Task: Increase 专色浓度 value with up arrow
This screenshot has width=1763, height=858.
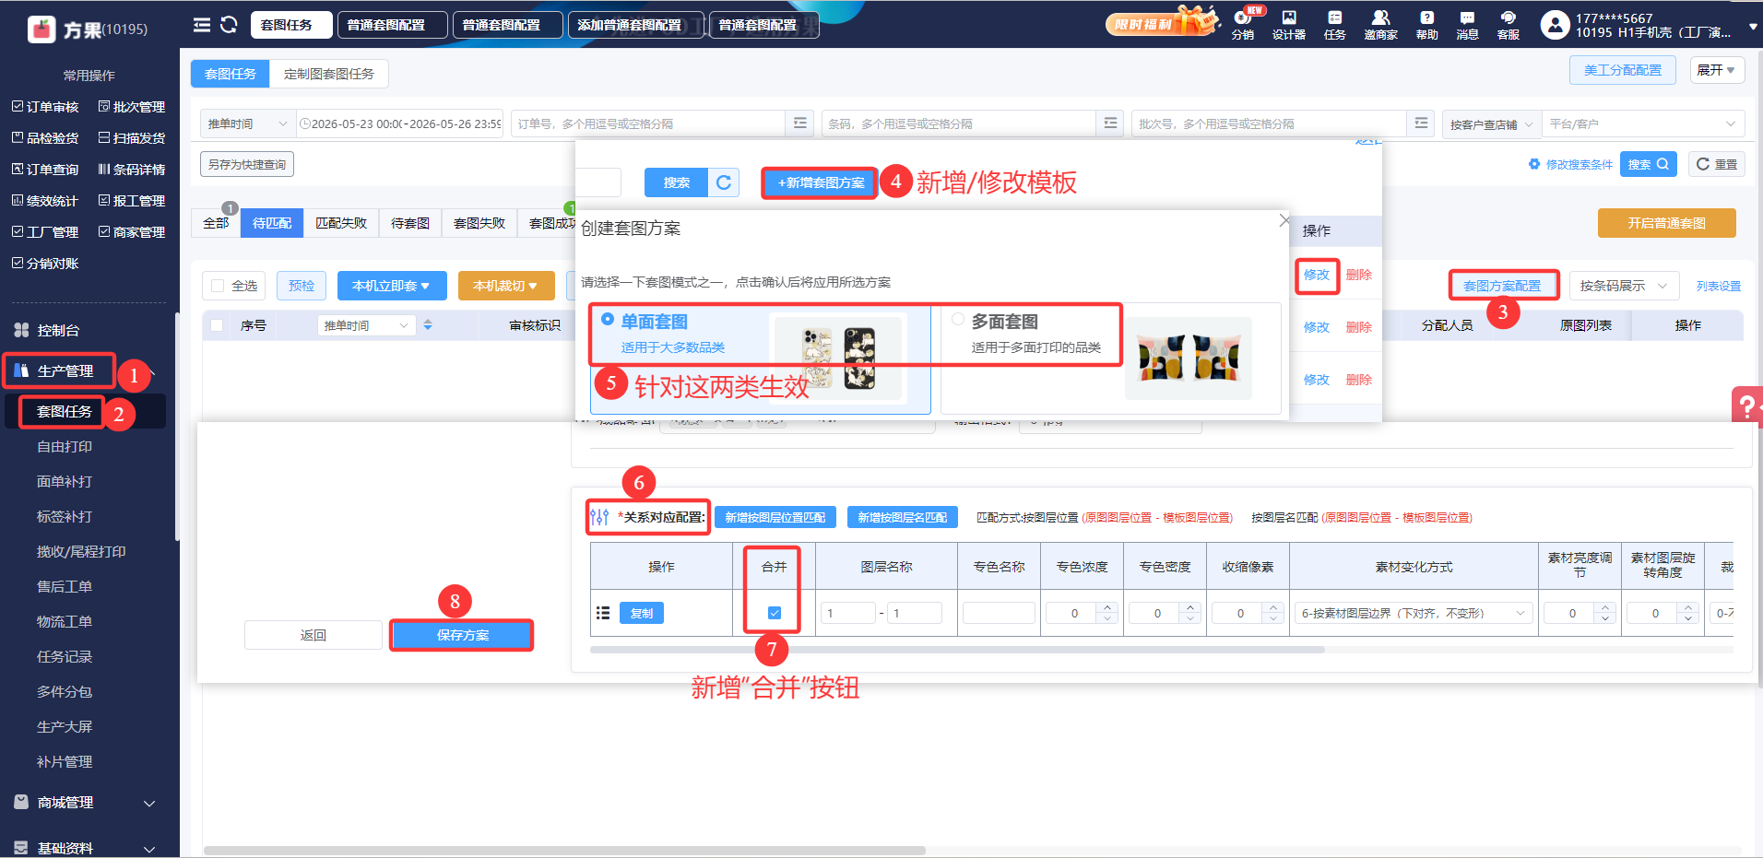Action: click(x=1108, y=607)
